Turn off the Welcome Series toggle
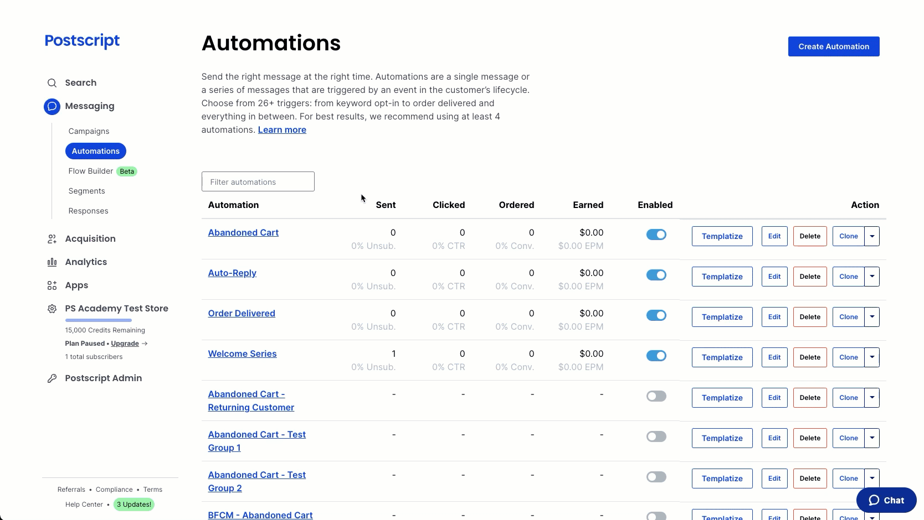Screen dimensions: 924x520 [x=656, y=356]
